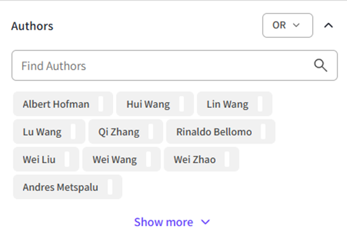The width and height of the screenshot is (347, 243).
Task: Select the Albert Hofman author chip
Action: (x=56, y=104)
